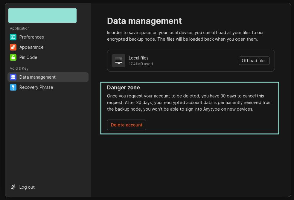Show the Recovery Phrase page
The image size is (294, 200).
(36, 87)
